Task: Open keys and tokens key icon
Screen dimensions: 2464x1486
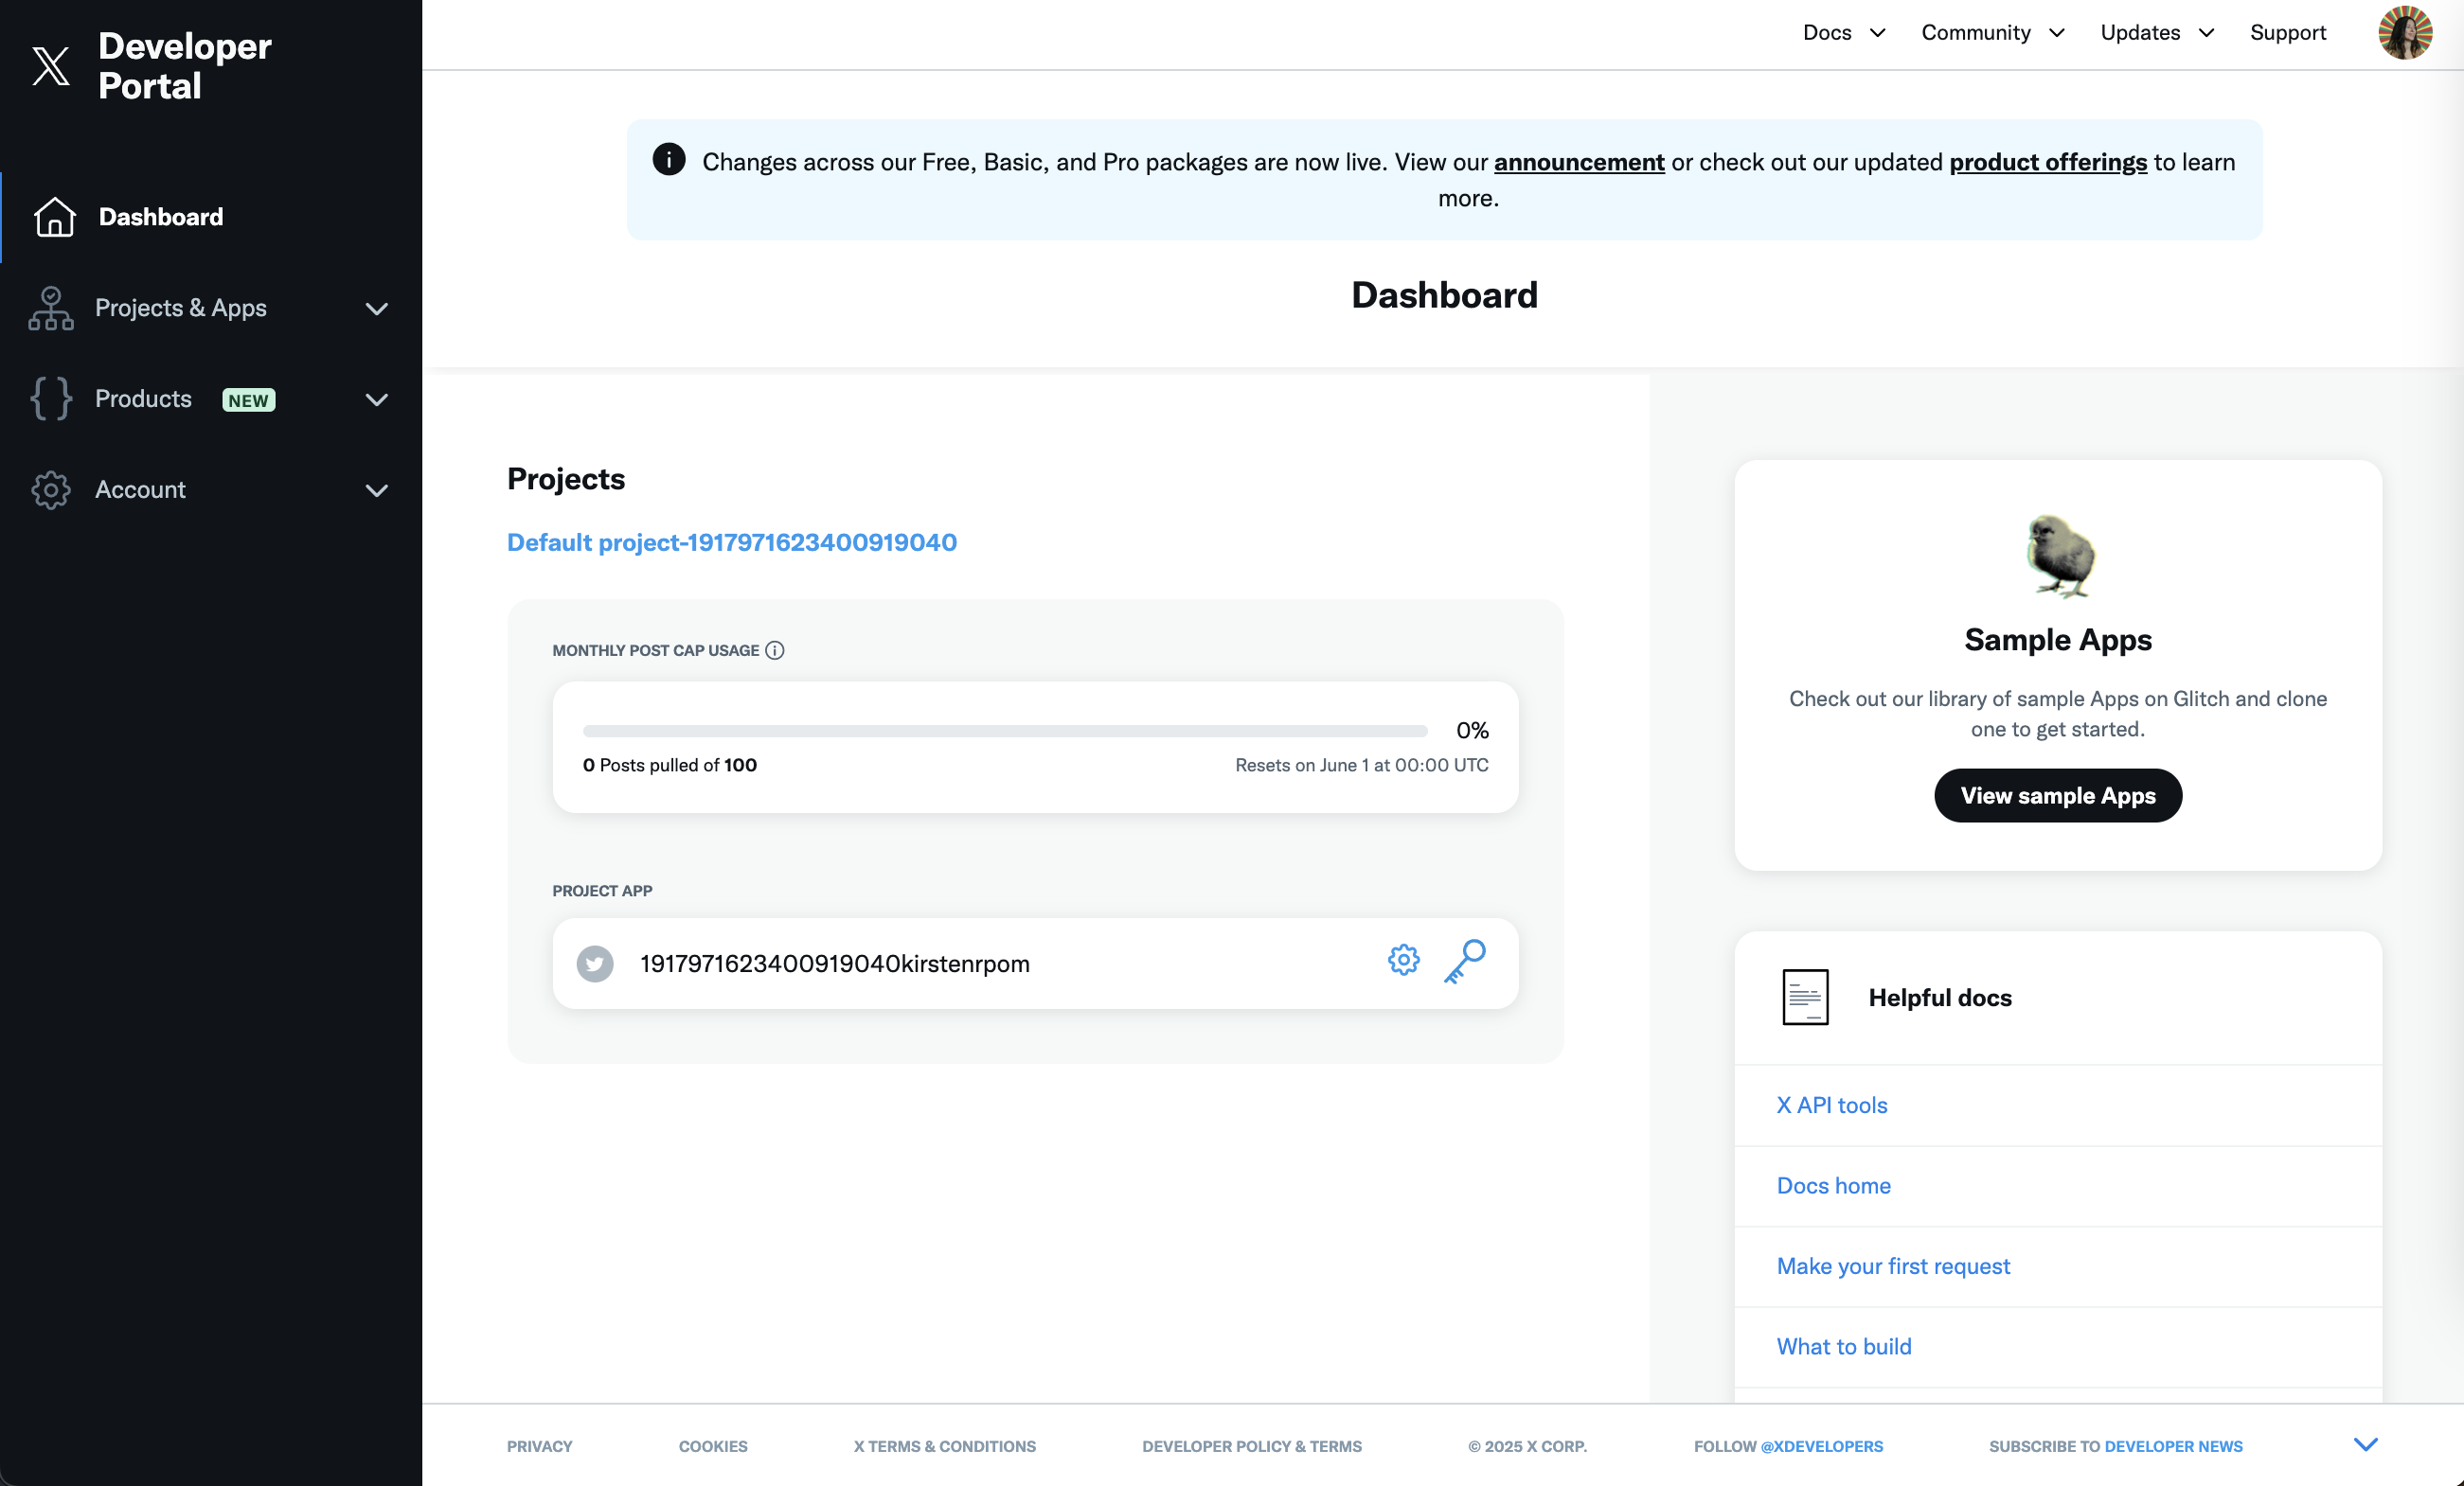Action: click(x=1465, y=961)
